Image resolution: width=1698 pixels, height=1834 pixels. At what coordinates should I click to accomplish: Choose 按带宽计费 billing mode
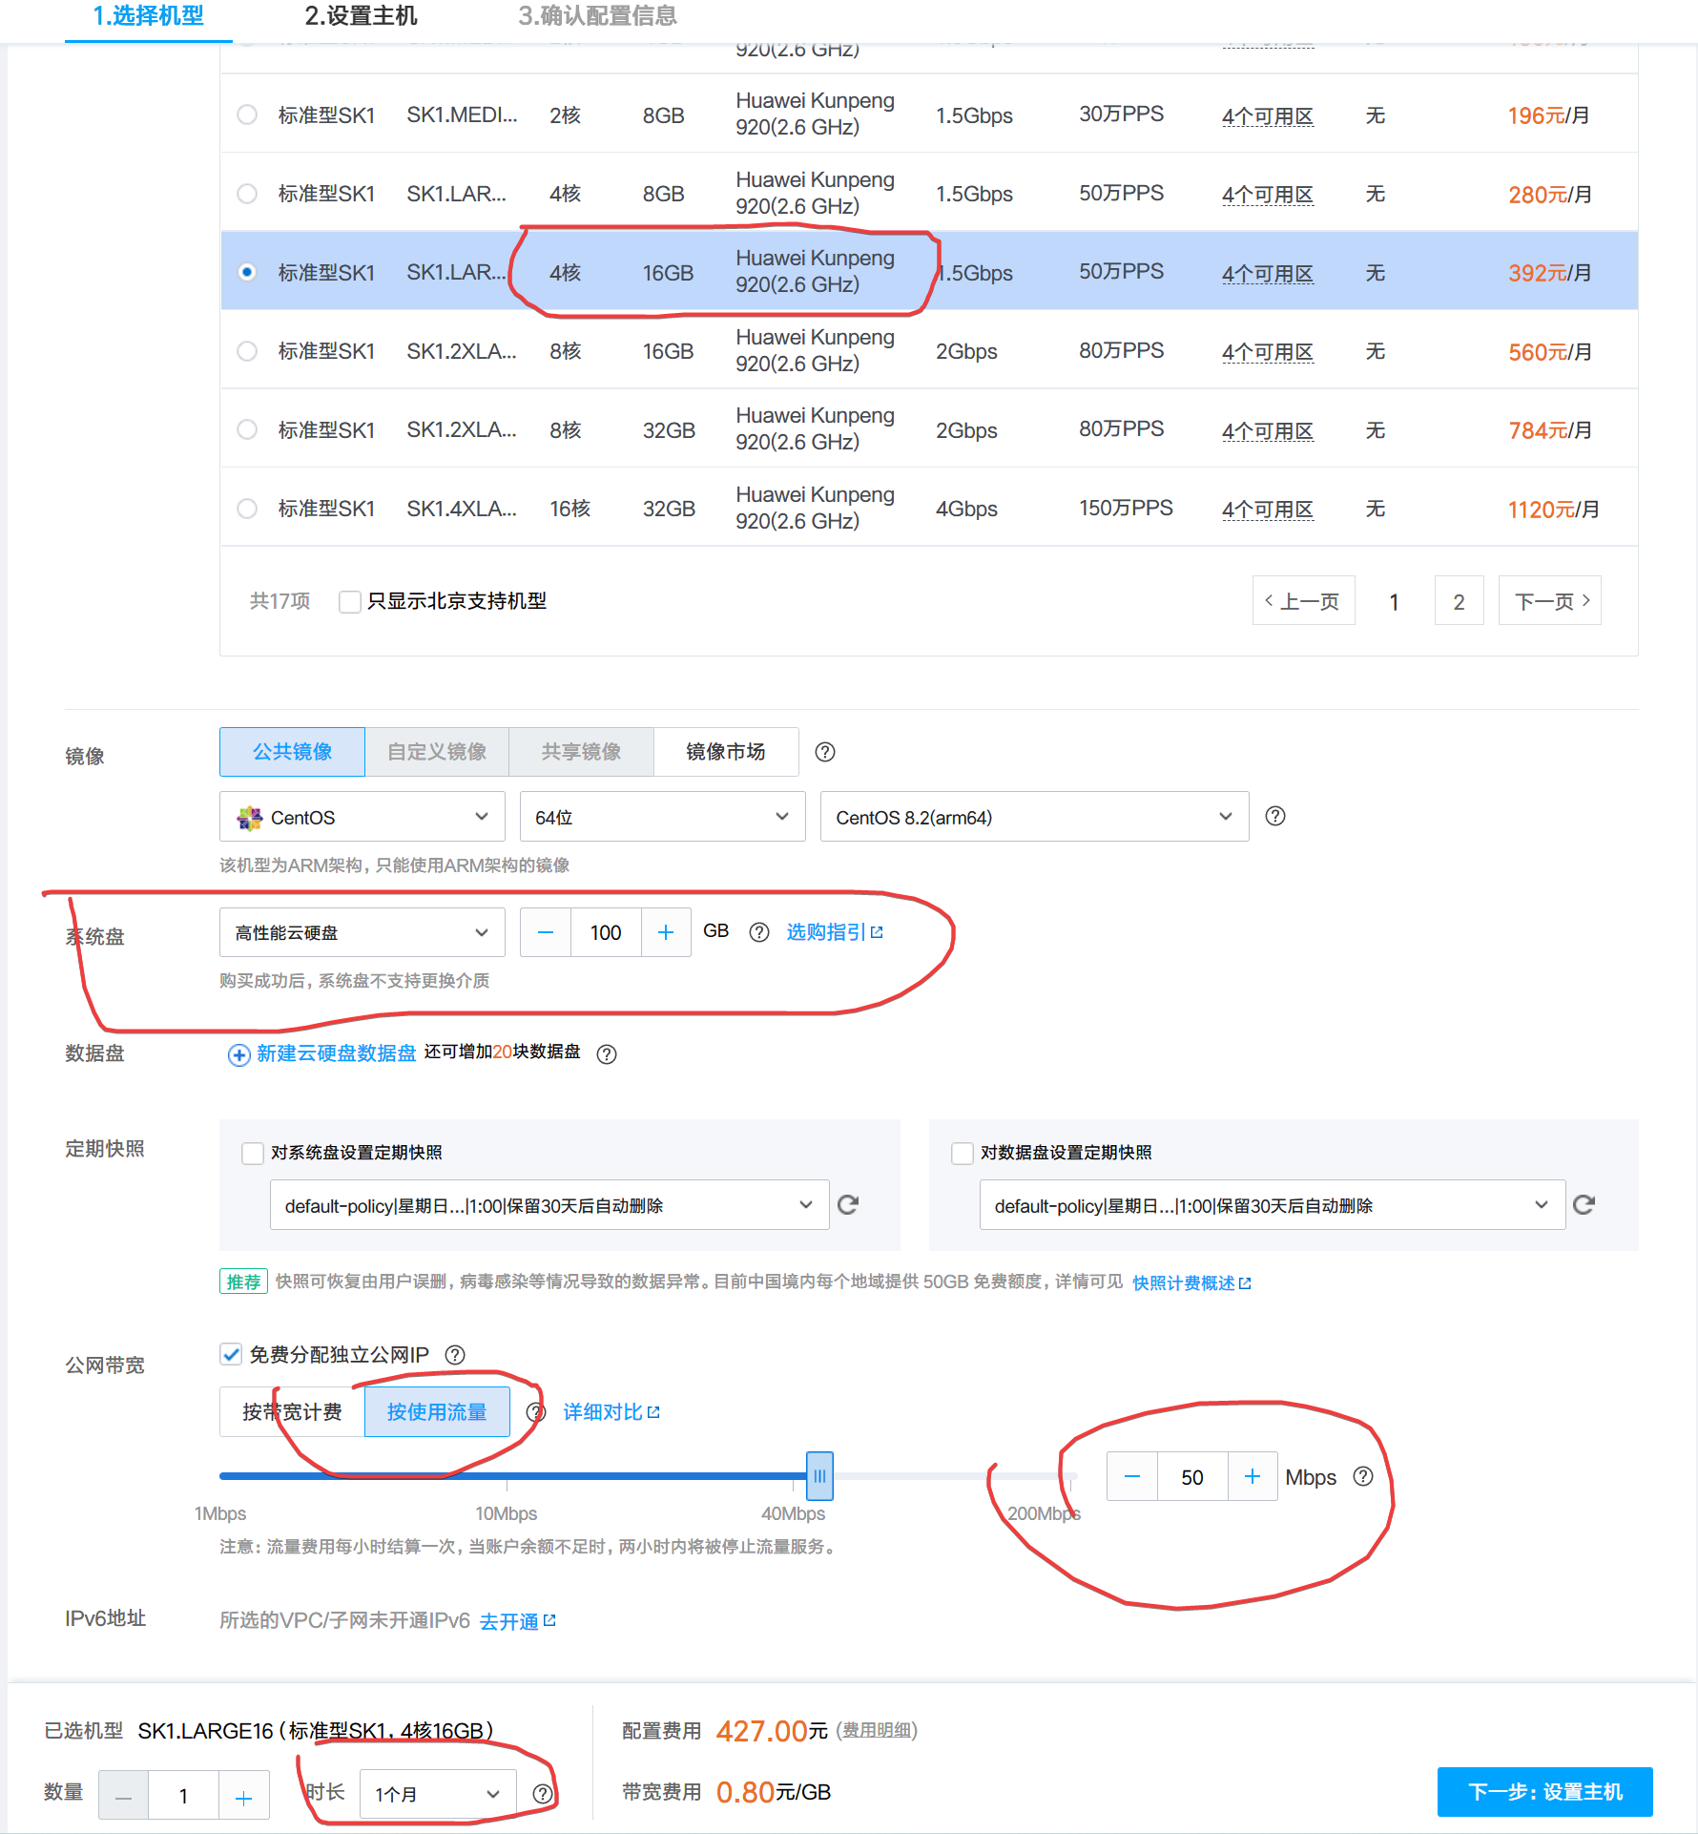coord(292,1412)
